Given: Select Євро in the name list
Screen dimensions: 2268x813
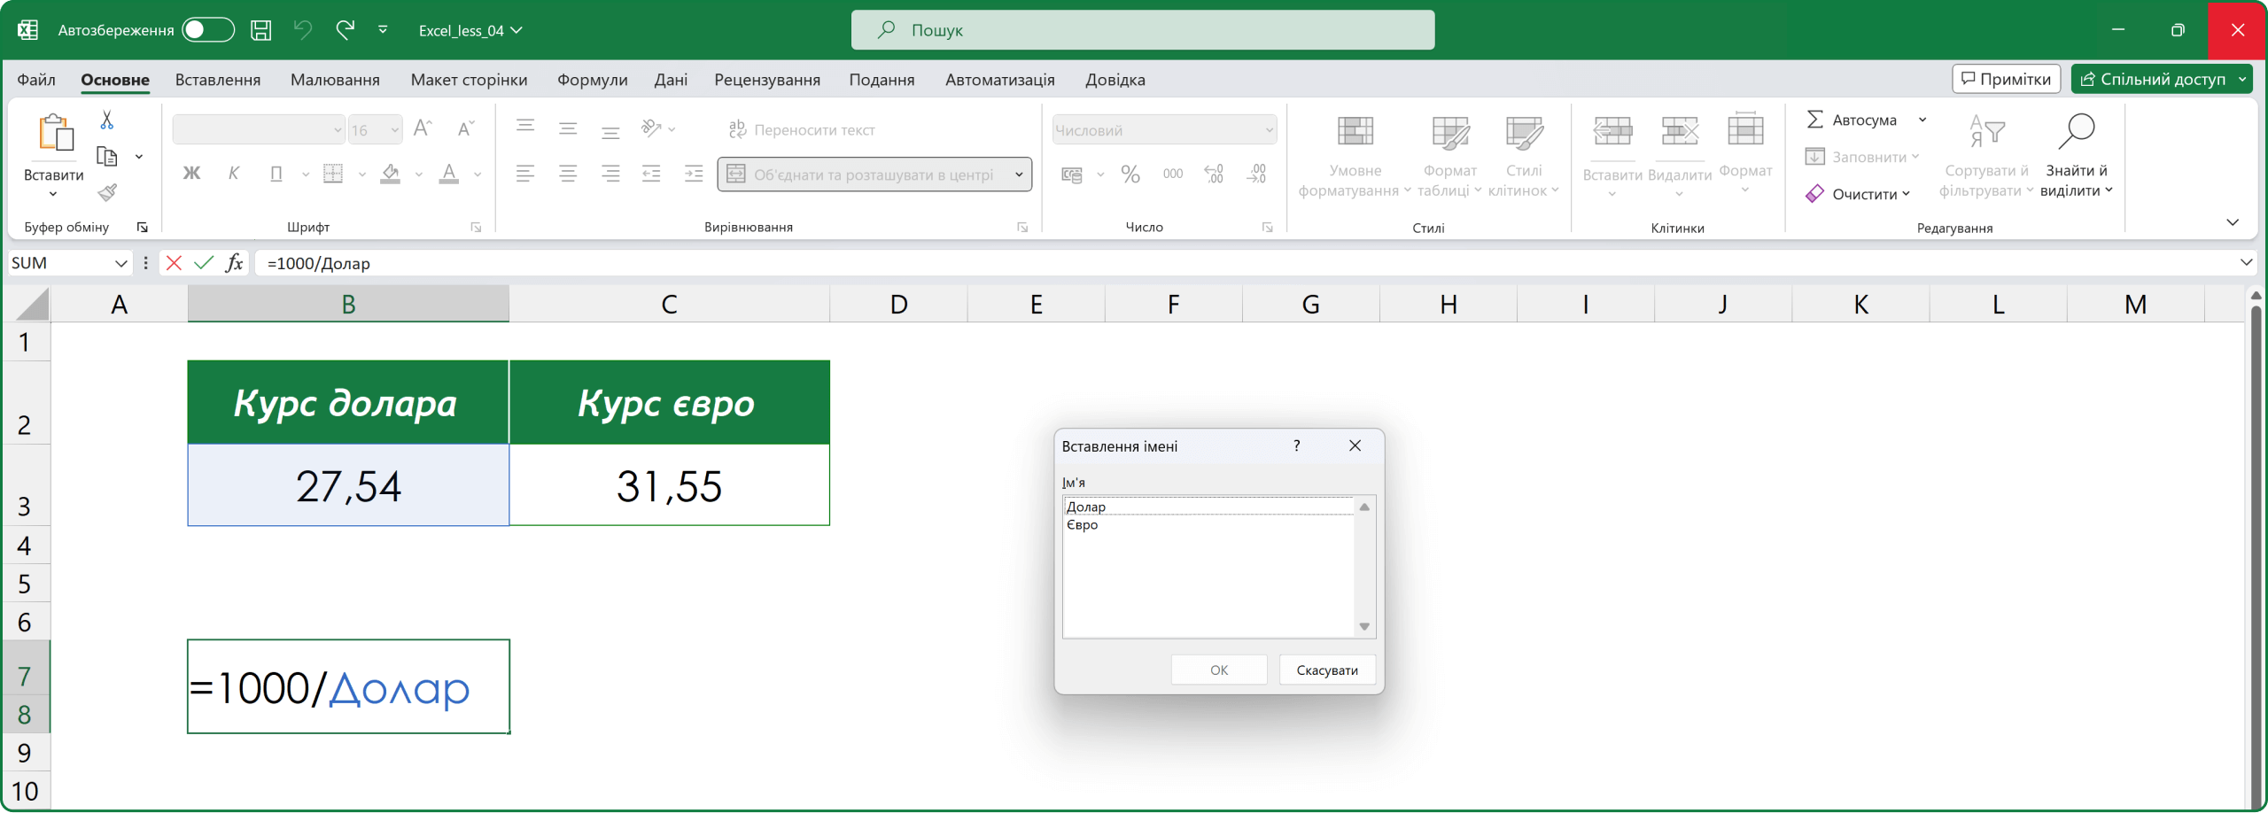Looking at the screenshot, I should coord(1083,525).
